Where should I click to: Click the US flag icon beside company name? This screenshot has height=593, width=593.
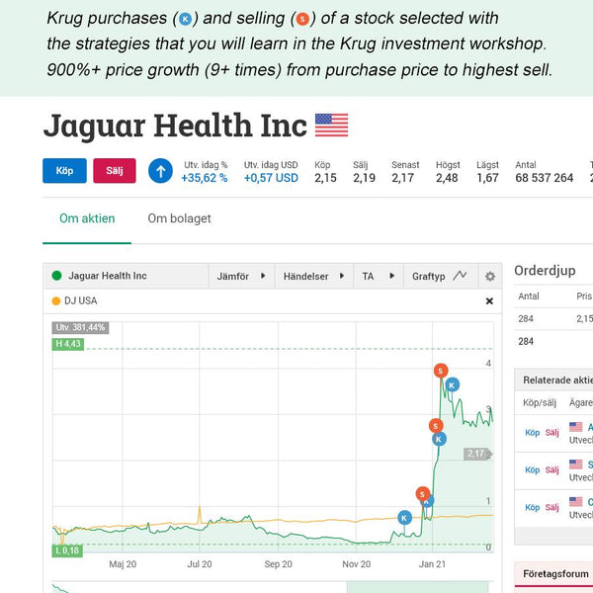click(x=332, y=125)
